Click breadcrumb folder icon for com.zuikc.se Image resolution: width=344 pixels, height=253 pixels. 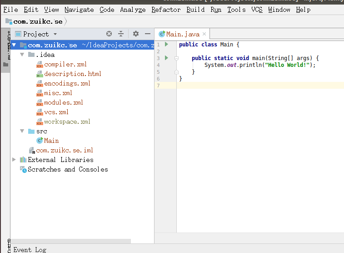click(x=9, y=21)
